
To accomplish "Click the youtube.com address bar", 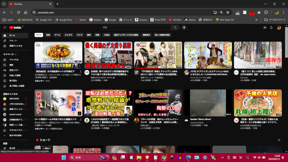I will (121, 12).
